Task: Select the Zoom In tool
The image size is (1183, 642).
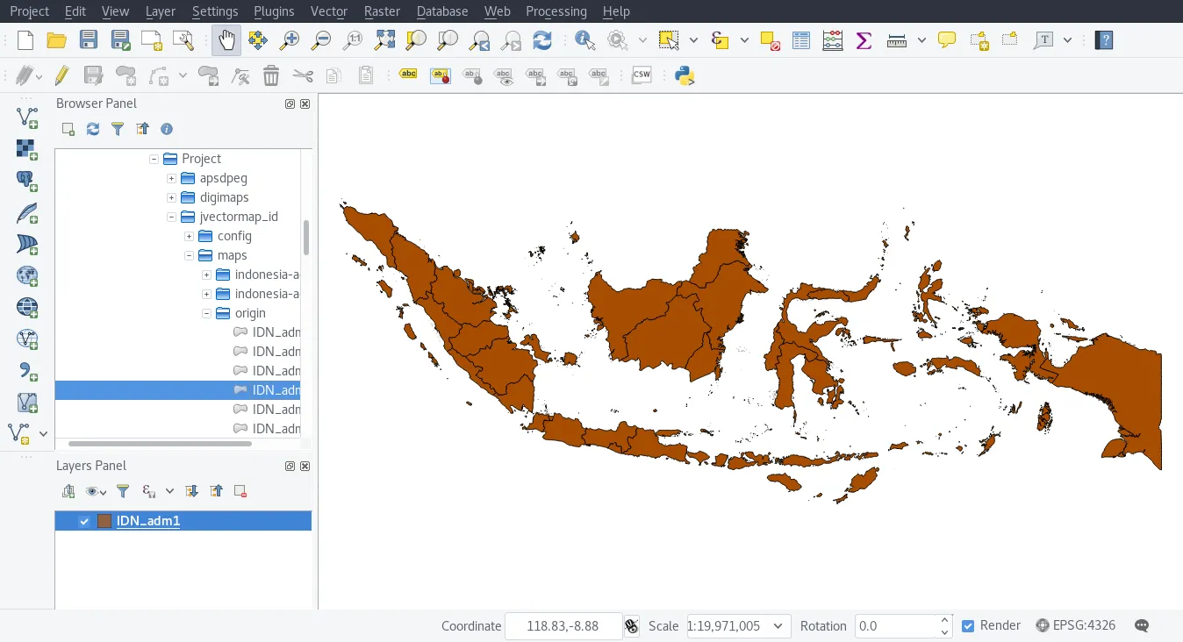Action: [289, 39]
